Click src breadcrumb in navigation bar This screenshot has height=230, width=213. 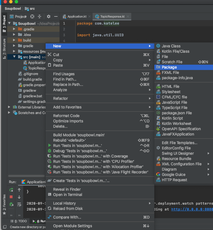30,9
